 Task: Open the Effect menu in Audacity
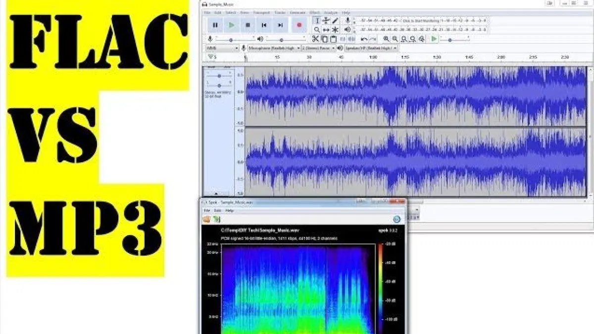pos(315,12)
